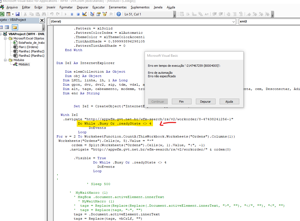Open the Arquivo menu
The image size is (300, 221).
point(12,7)
